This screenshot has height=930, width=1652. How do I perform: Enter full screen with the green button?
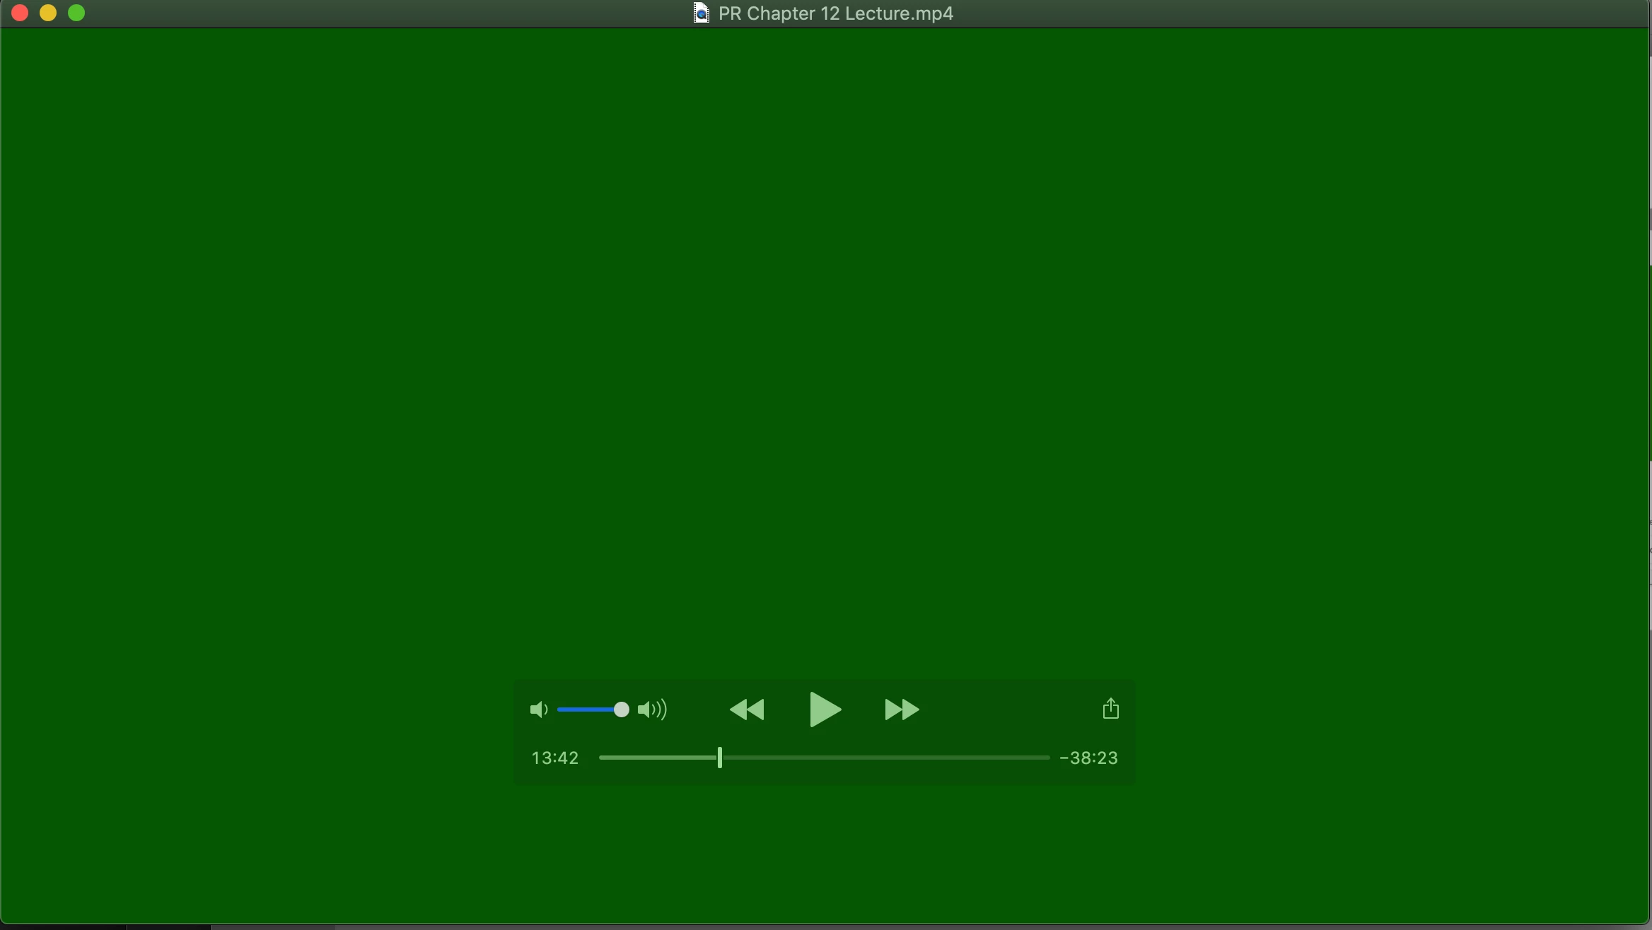click(76, 13)
